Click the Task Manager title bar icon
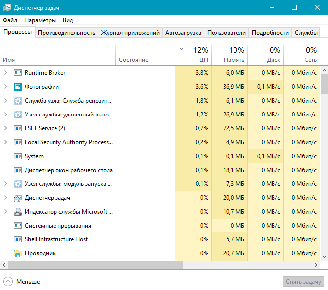 point(6,7)
